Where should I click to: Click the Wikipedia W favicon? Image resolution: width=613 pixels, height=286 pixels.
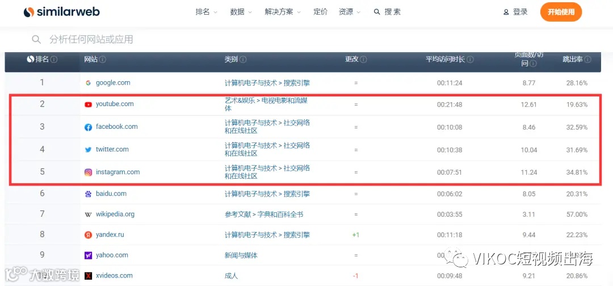pyautogui.click(x=89, y=214)
